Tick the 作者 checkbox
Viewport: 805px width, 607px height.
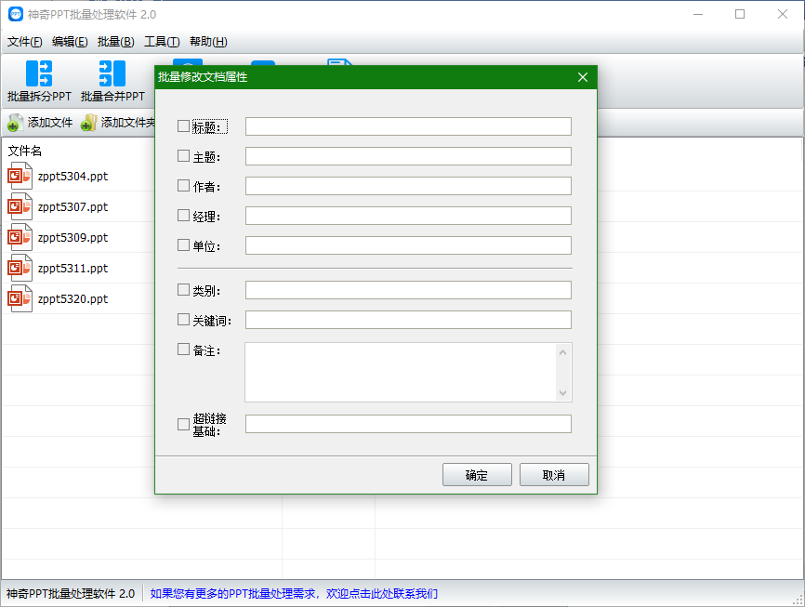(x=183, y=186)
